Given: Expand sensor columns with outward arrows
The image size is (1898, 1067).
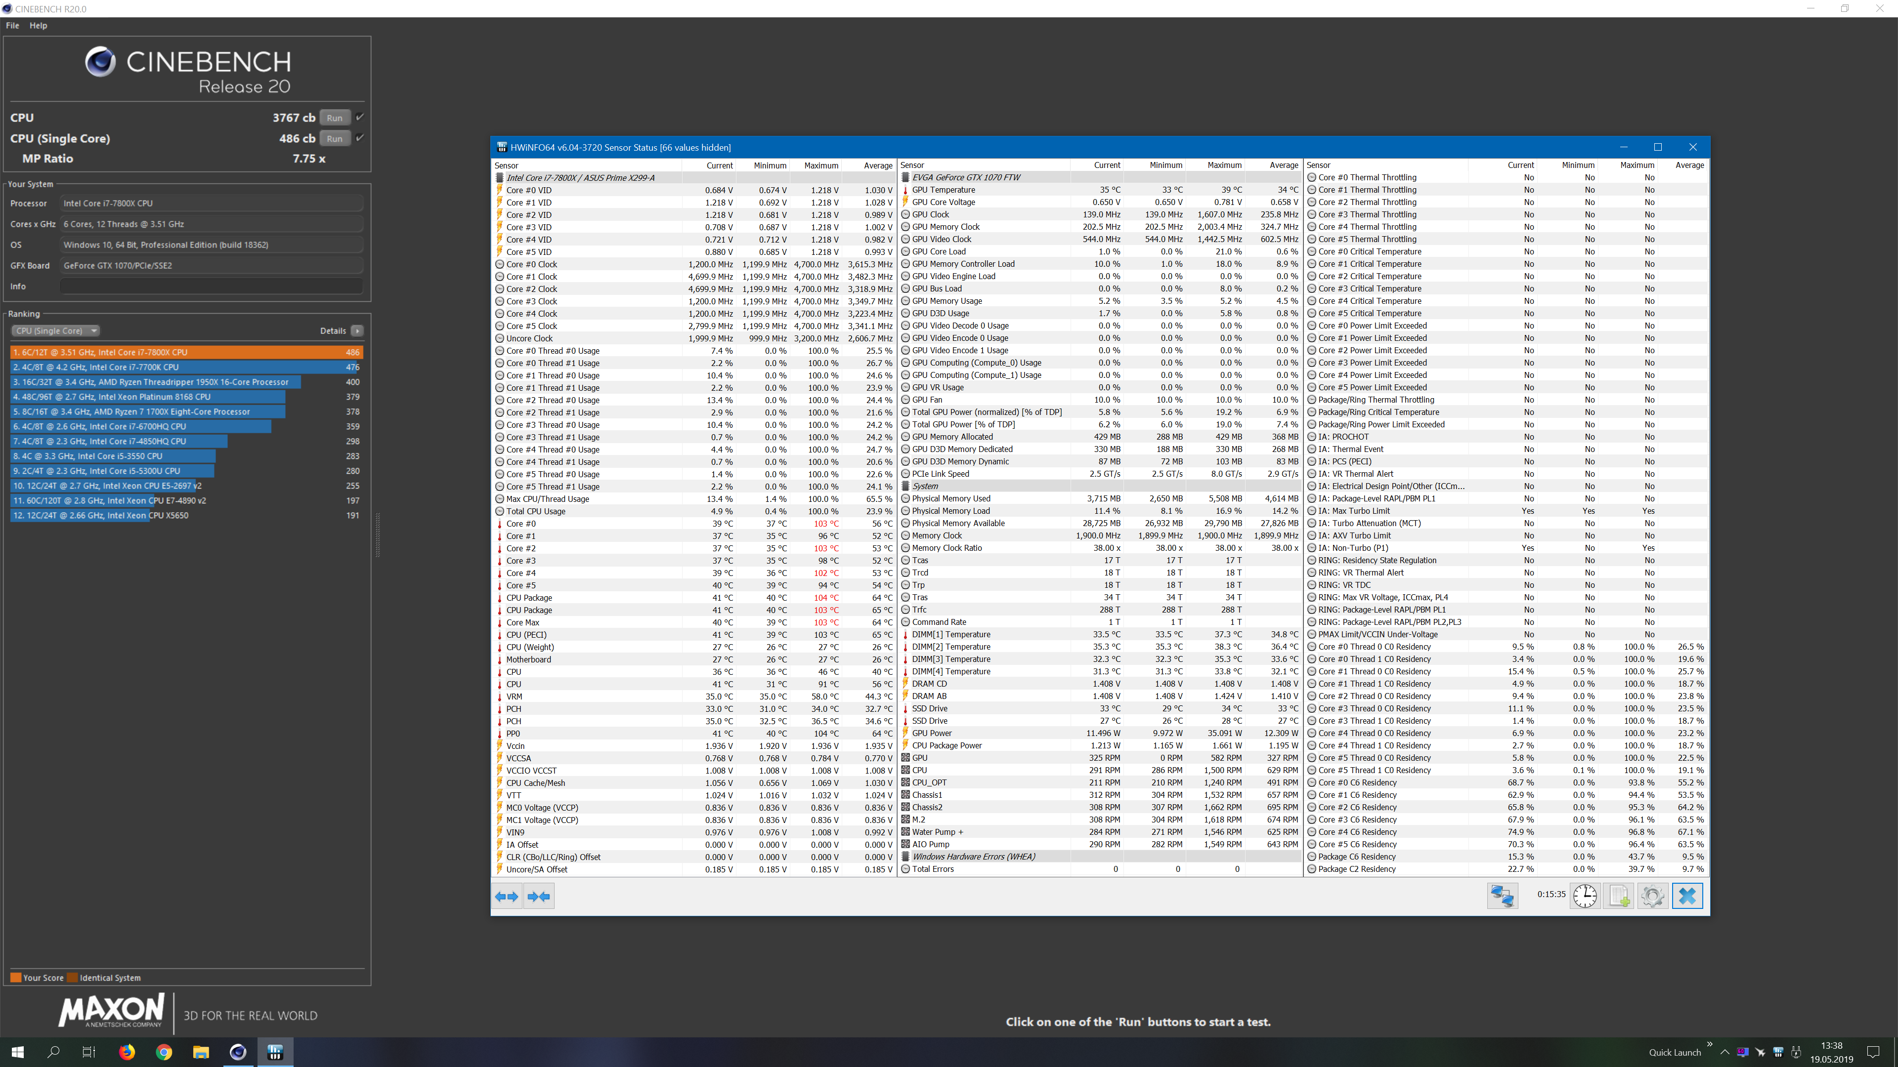Looking at the screenshot, I should 507,896.
